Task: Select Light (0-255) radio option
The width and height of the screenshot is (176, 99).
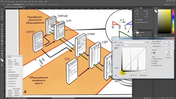Action: 152,43
